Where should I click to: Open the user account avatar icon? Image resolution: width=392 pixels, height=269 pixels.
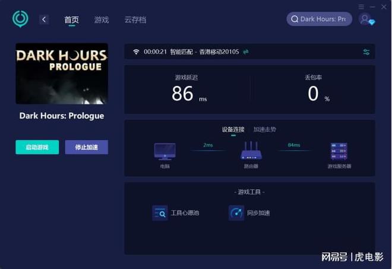click(x=365, y=19)
